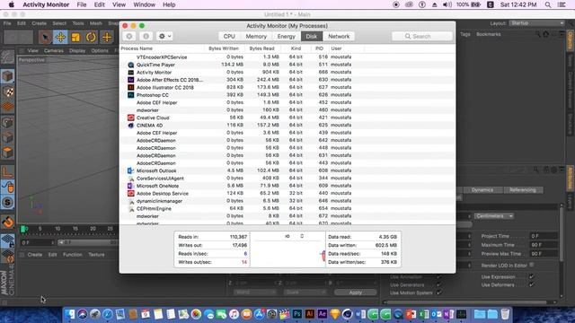
Task: Click the Dynamics tab button in Attributes
Action: click(x=482, y=189)
